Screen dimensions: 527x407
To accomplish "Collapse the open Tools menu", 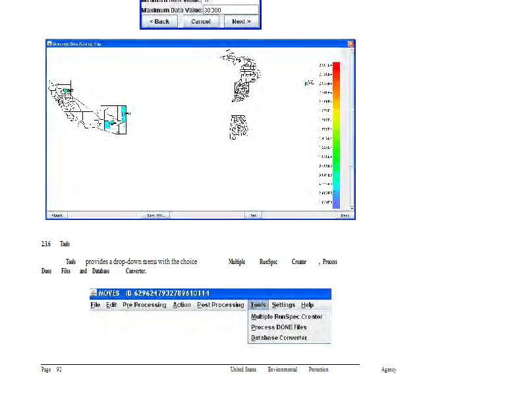I will pyautogui.click(x=258, y=305).
